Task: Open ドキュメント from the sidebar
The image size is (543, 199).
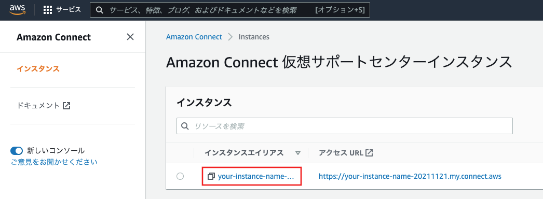Action: 38,106
